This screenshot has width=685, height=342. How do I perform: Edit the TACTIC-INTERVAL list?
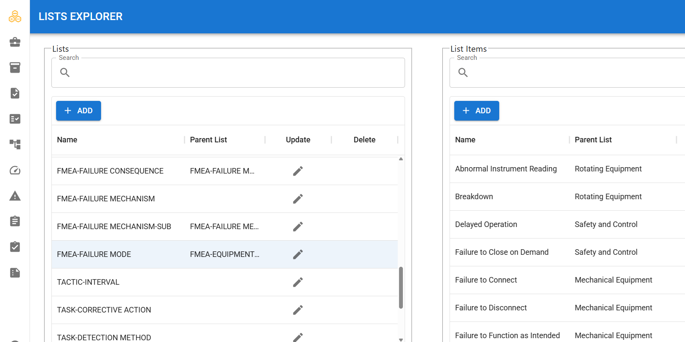click(298, 282)
